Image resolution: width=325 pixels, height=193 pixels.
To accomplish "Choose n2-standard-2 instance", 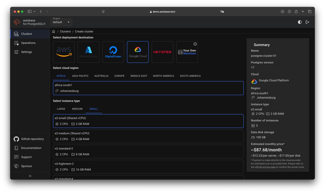I will click(148, 151).
